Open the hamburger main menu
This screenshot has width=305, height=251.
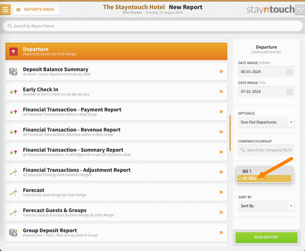pyautogui.click(x=5, y=9)
